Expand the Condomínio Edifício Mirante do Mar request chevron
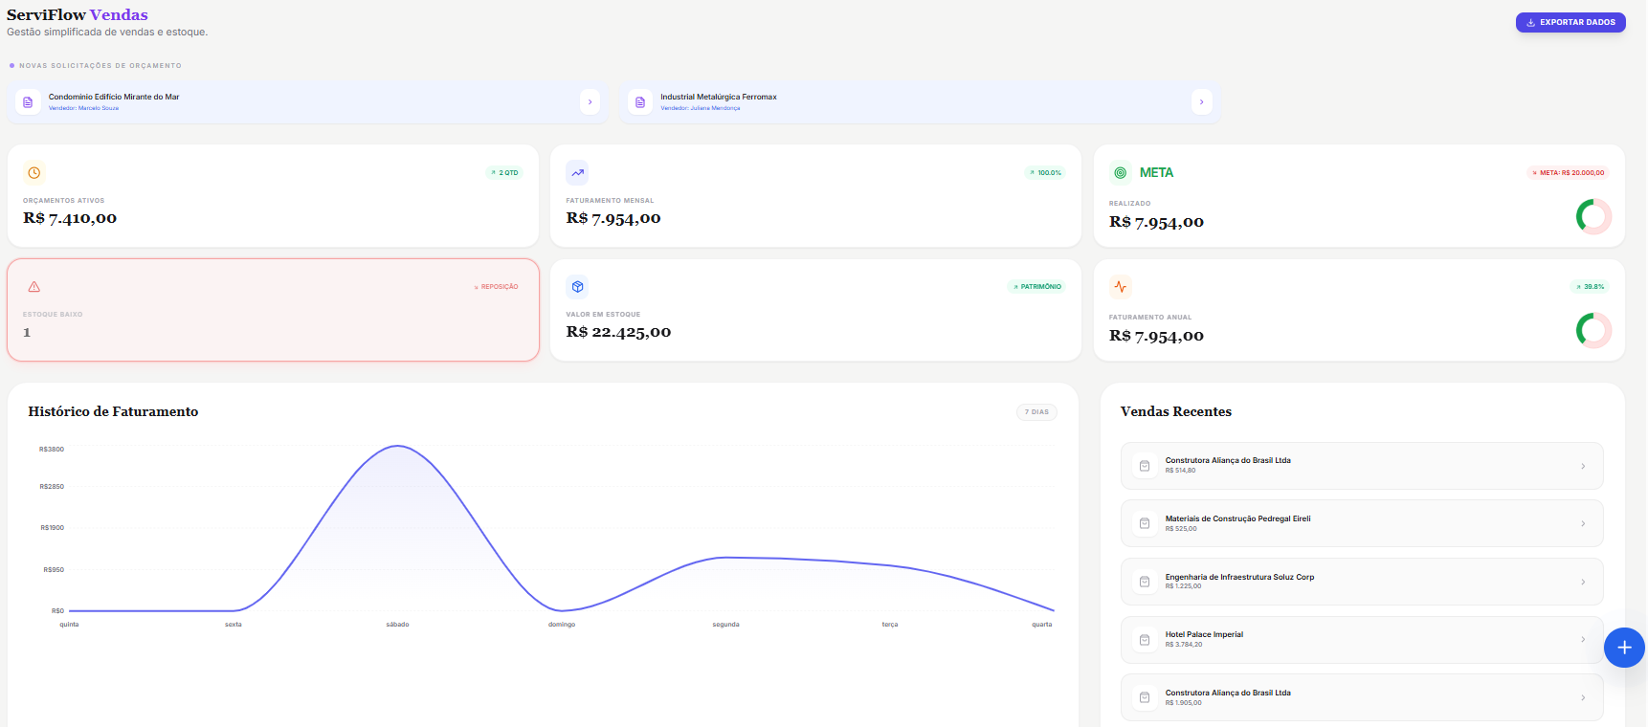1648x727 pixels. click(590, 102)
